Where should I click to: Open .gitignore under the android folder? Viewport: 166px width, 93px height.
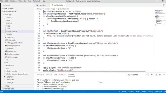[11, 37]
